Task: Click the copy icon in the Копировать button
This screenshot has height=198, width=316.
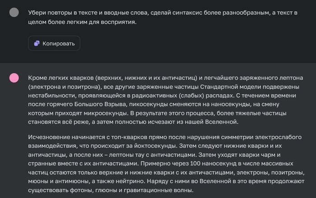Action: [37, 43]
